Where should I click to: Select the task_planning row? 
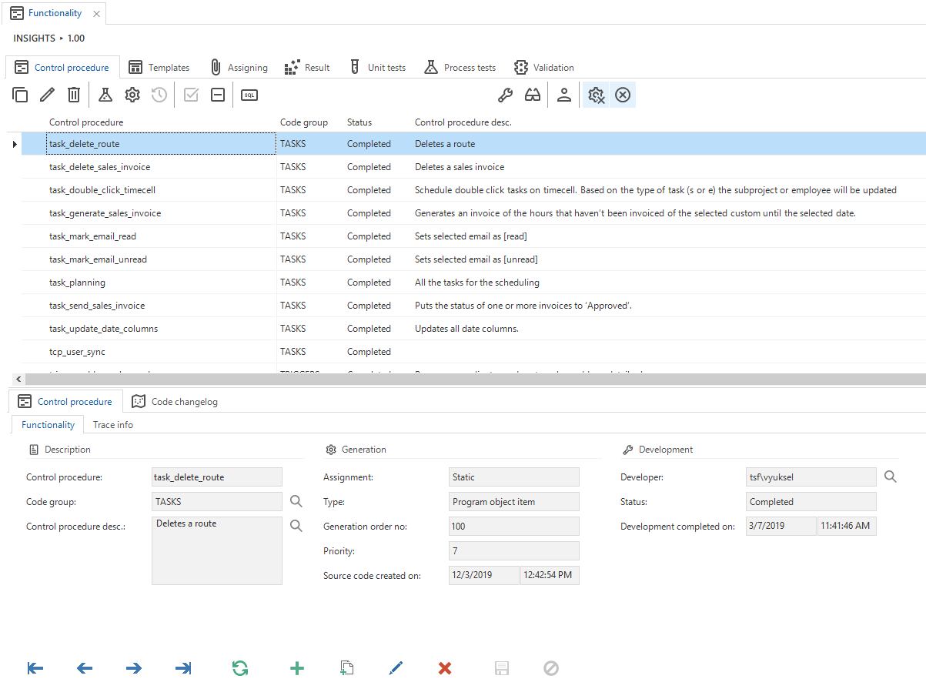[77, 283]
